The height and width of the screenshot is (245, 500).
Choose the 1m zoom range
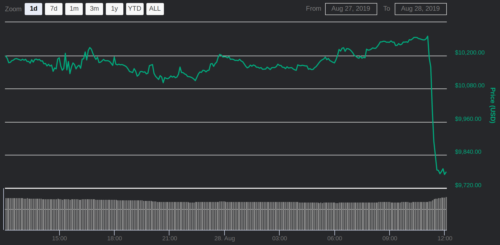[74, 9]
